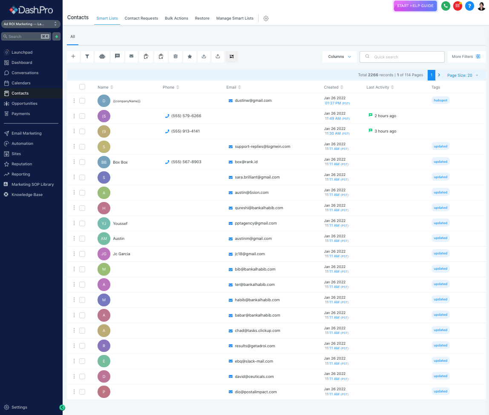Open Opportunities in the sidebar menu
Viewport: 489px width, 415px height.
[x=24, y=104]
